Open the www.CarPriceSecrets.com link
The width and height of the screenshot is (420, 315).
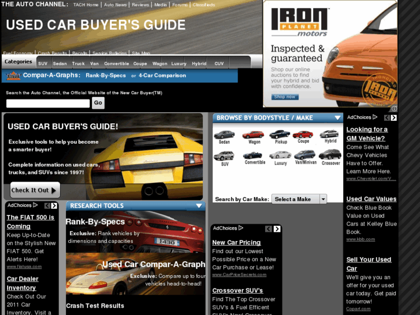[239, 275]
